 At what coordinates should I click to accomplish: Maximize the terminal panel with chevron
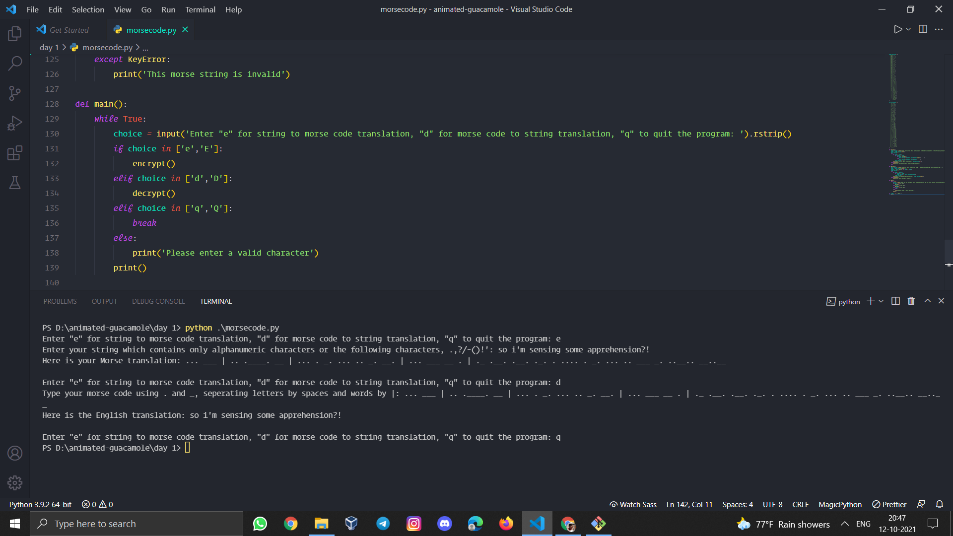coord(927,301)
